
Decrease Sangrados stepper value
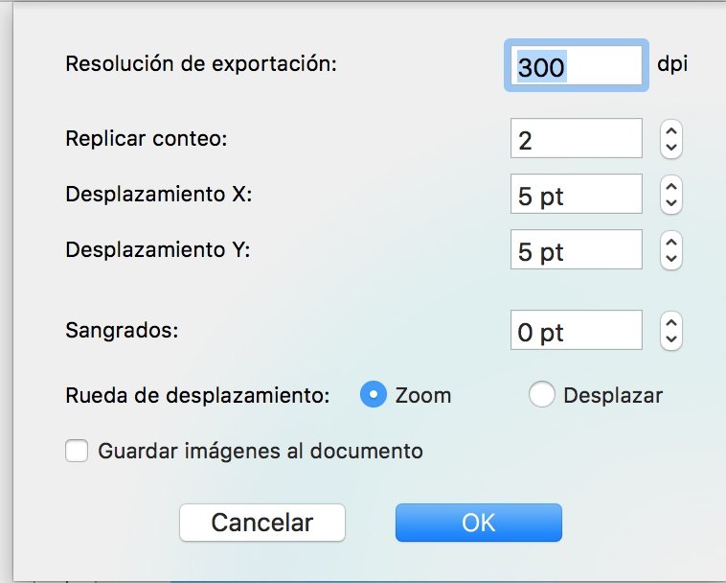[670, 339]
